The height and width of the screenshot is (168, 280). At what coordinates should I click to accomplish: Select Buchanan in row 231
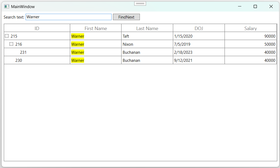pyautogui.click(x=147, y=52)
